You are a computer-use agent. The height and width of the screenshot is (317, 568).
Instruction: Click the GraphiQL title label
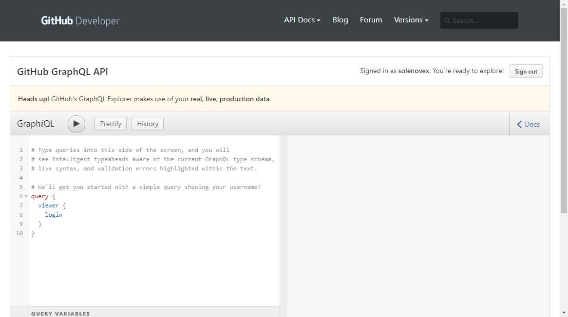36,124
